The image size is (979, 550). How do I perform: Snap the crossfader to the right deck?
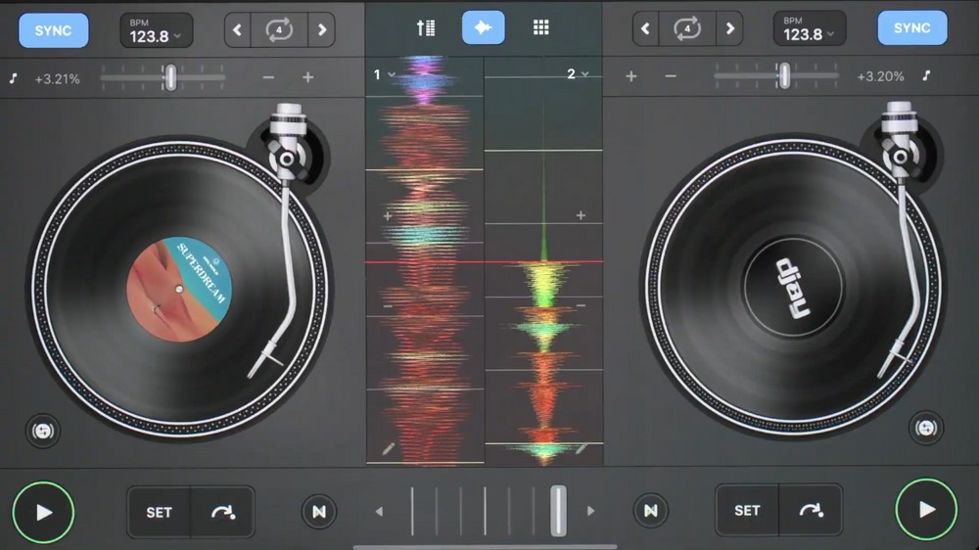click(x=590, y=511)
